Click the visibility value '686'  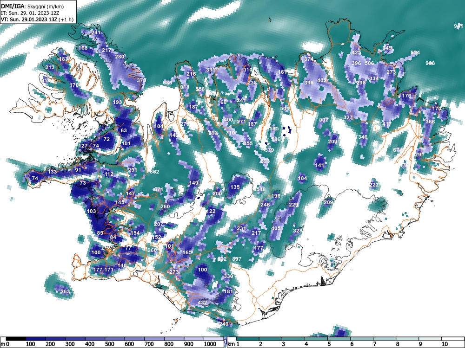click(167, 83)
